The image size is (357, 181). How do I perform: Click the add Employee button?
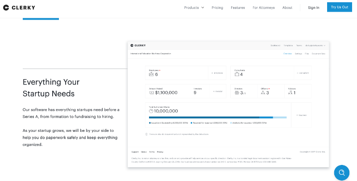click(x=217, y=73)
